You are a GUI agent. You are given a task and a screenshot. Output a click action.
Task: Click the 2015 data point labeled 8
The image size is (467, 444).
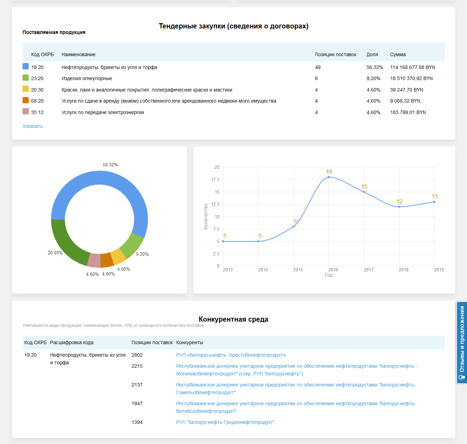pyautogui.click(x=294, y=226)
